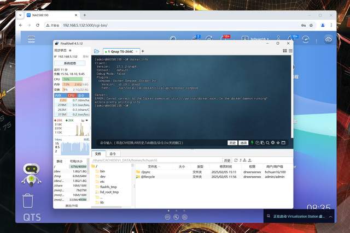Click the 历史 button in terminal toolbar

click(232, 143)
